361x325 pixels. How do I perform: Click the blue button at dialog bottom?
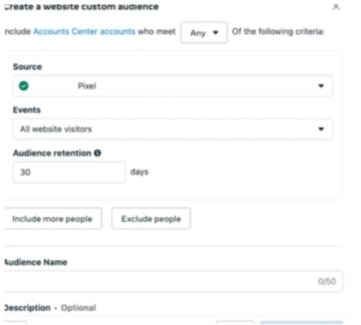[x=301, y=323]
